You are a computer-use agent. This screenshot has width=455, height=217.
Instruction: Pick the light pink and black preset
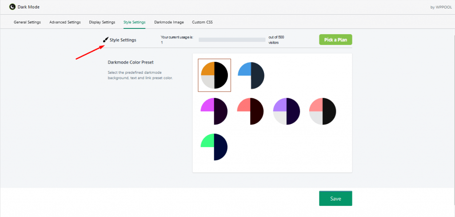click(323, 111)
